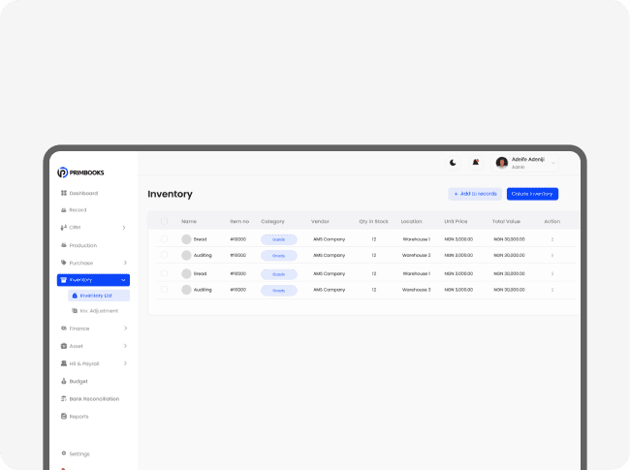630x470 pixels.
Task: Click the Warehouse 3 location cell
Action: coord(416,290)
